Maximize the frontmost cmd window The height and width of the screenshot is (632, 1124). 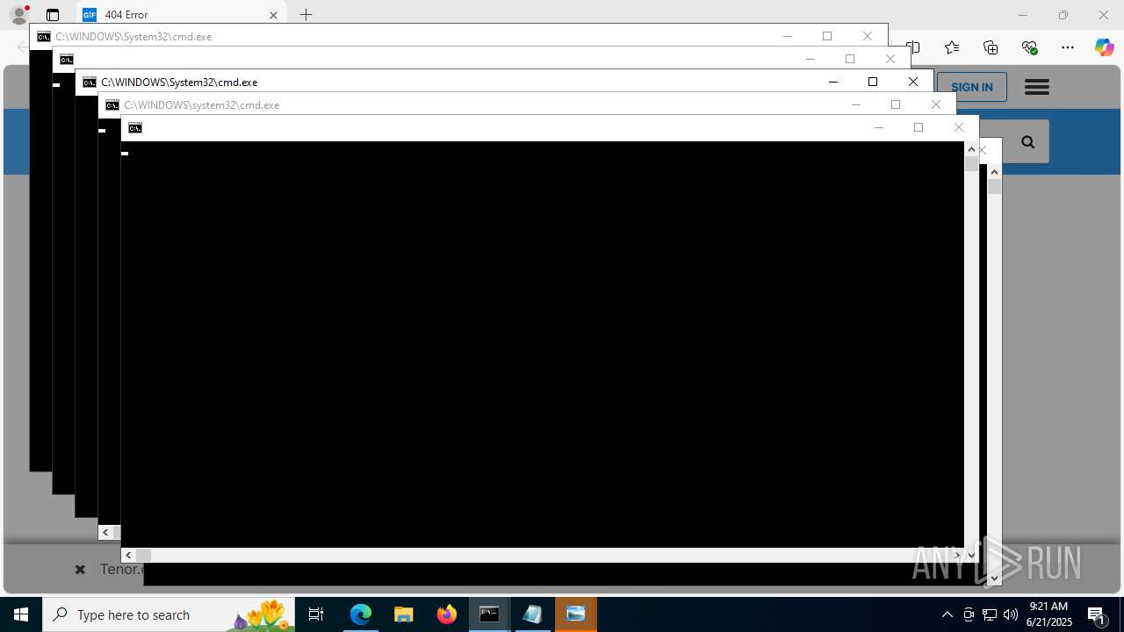click(919, 127)
